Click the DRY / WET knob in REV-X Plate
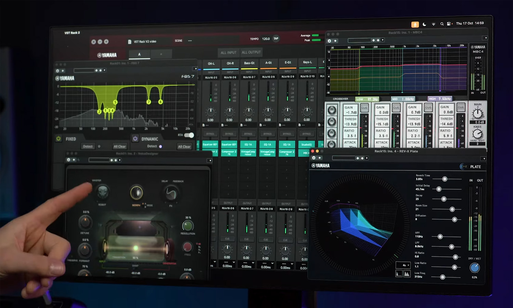Screen dimensions: 513x308 click(475, 268)
